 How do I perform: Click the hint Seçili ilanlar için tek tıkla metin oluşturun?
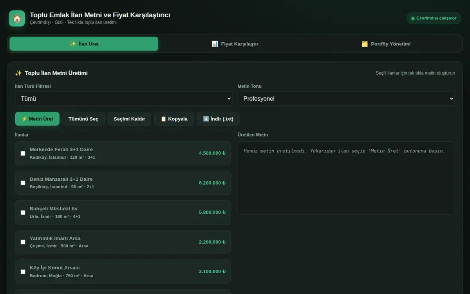[x=415, y=73]
